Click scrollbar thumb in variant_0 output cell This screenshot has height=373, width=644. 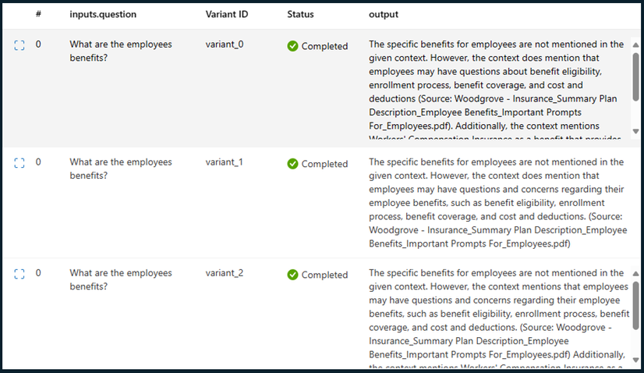click(635, 77)
